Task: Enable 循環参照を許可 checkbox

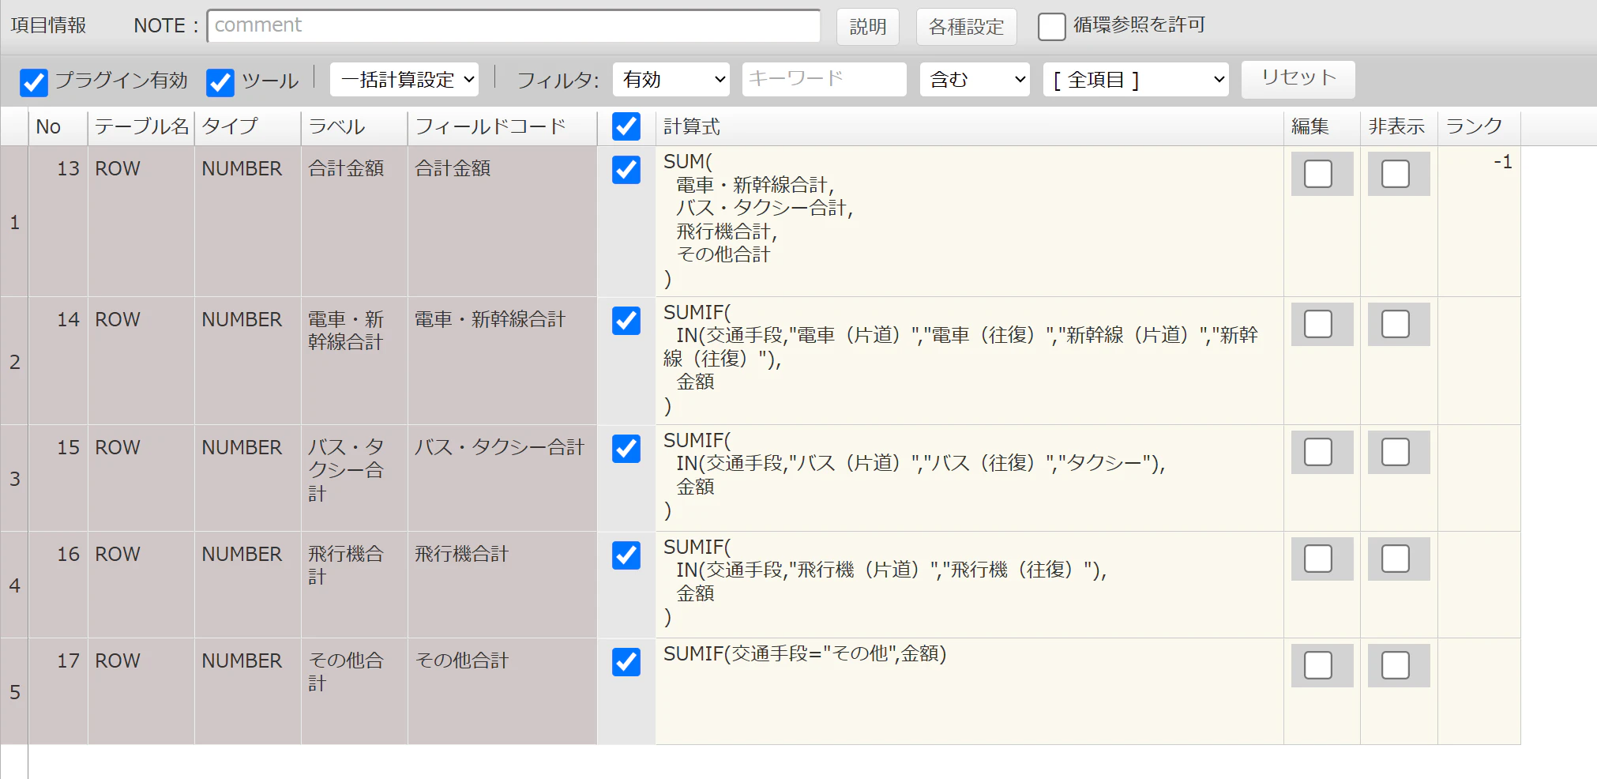Action: point(1051,26)
